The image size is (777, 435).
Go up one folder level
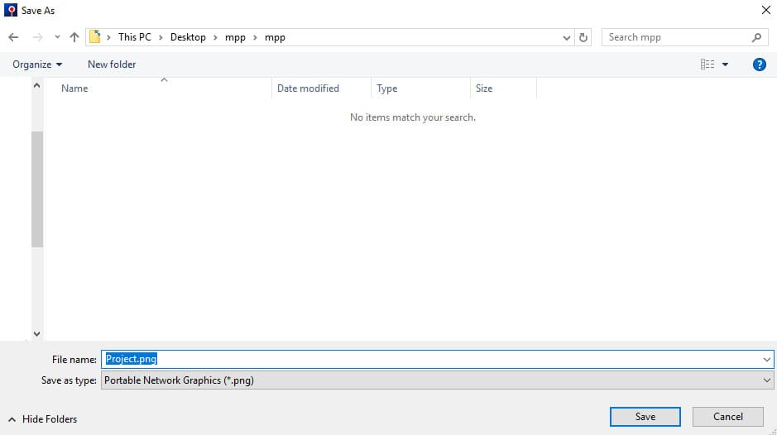[x=74, y=37]
